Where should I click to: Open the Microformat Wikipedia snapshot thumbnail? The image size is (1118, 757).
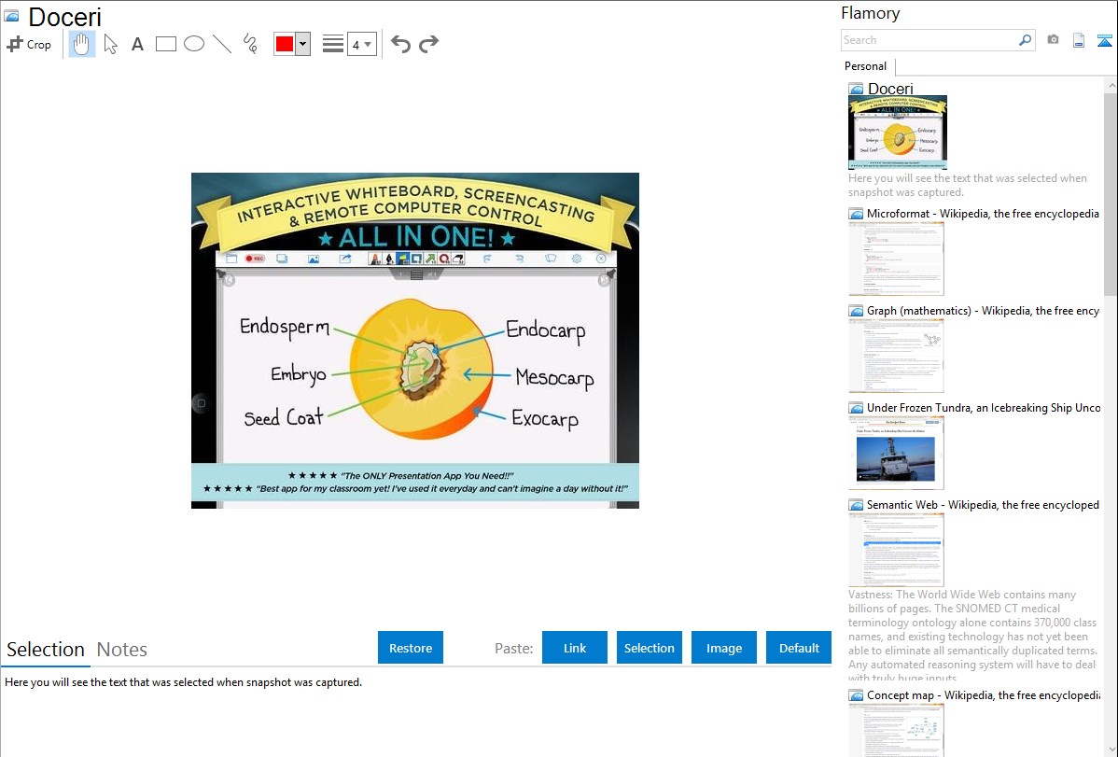click(896, 259)
